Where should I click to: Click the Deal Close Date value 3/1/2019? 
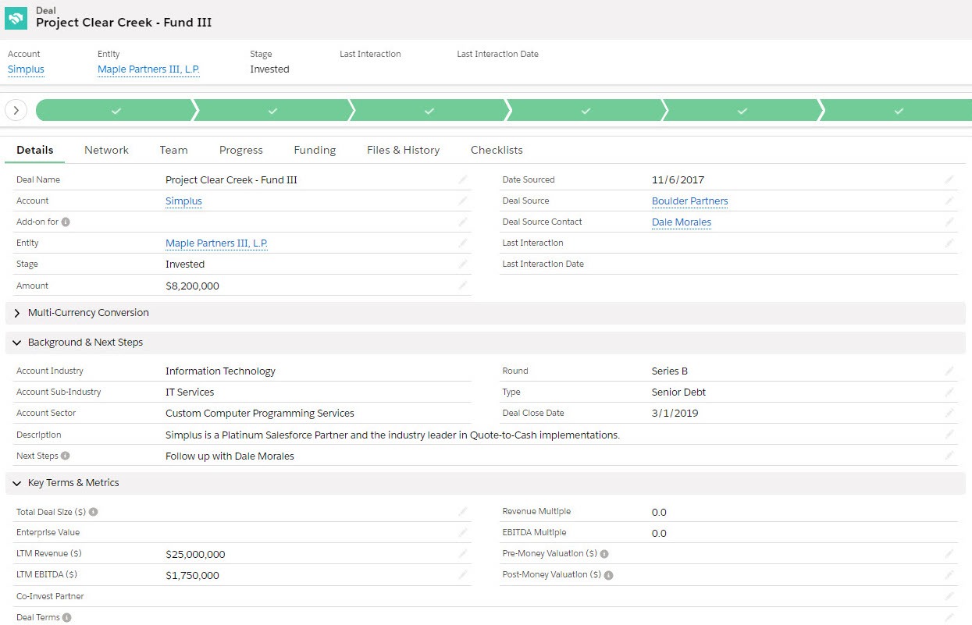click(675, 414)
